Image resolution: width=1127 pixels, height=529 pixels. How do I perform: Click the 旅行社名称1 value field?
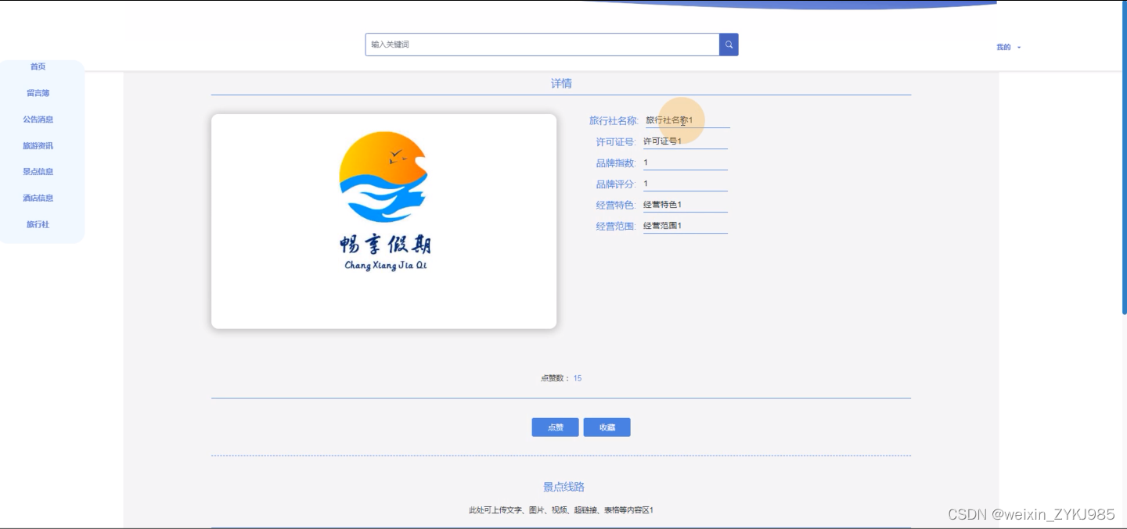tap(686, 120)
